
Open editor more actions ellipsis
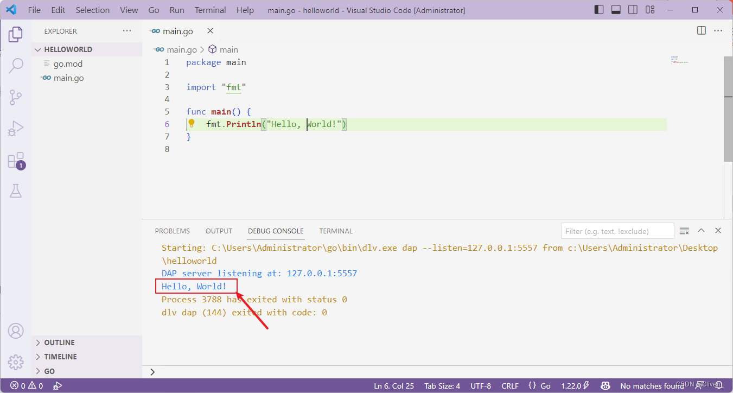pos(718,31)
